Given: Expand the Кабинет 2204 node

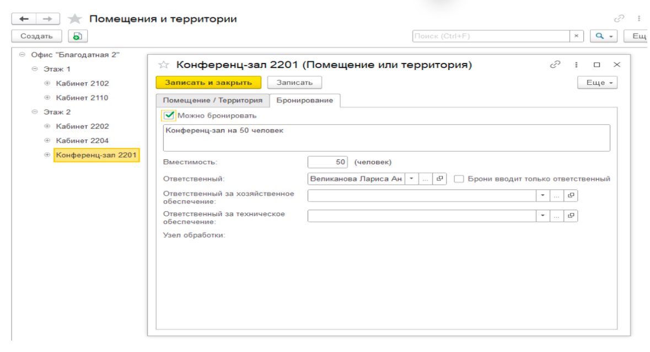Looking at the screenshot, I should pyautogui.click(x=47, y=141).
